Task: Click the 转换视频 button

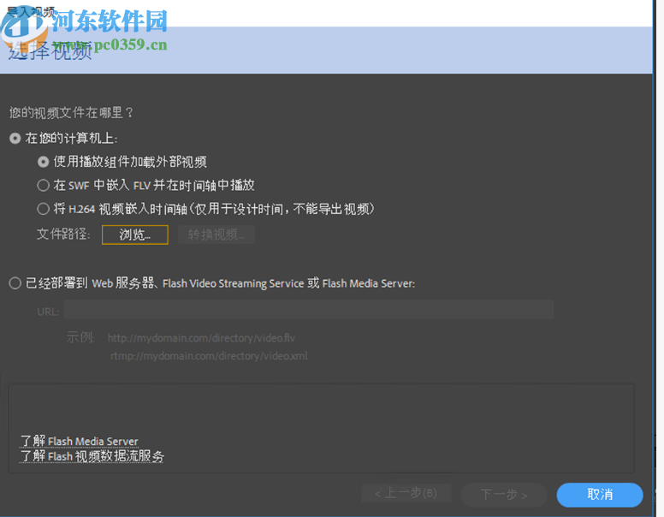Action: tap(216, 235)
